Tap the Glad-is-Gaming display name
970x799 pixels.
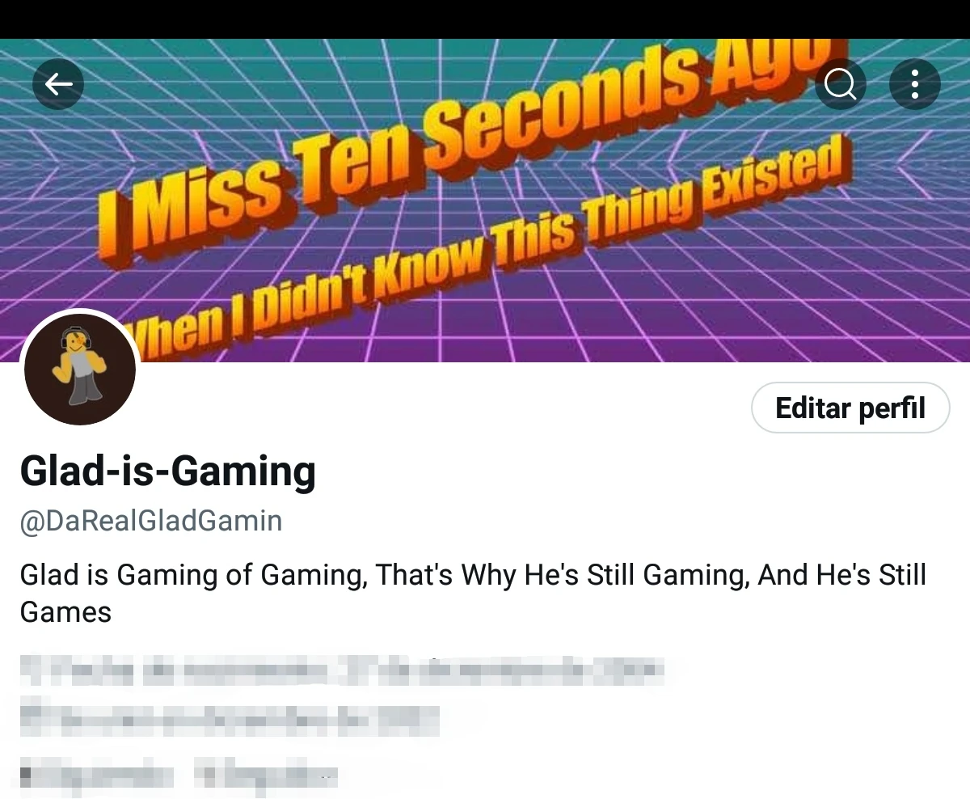click(167, 471)
